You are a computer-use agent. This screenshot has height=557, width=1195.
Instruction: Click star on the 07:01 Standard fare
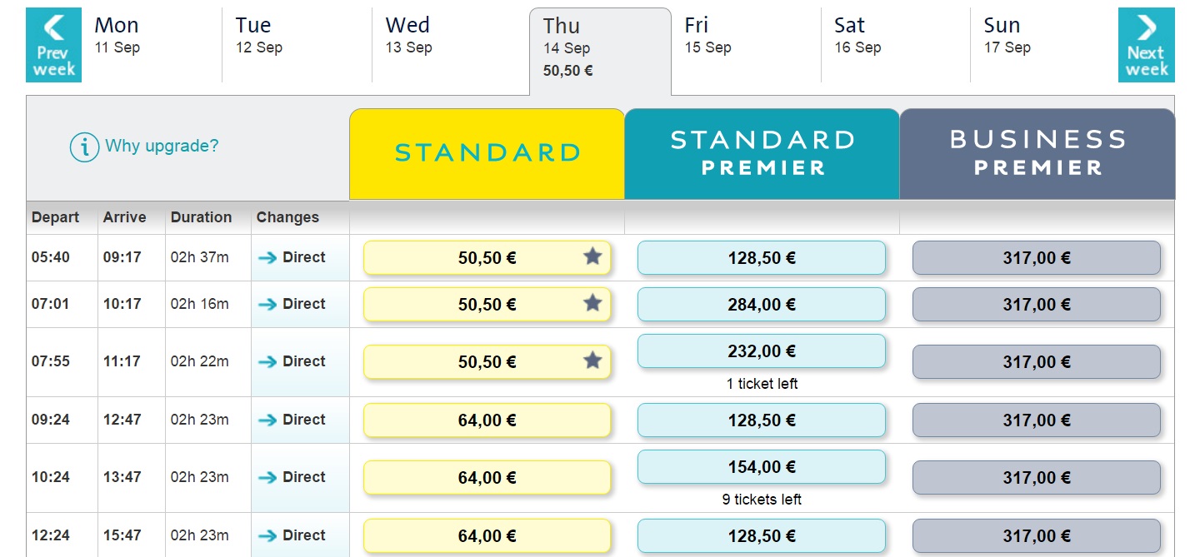tap(592, 303)
